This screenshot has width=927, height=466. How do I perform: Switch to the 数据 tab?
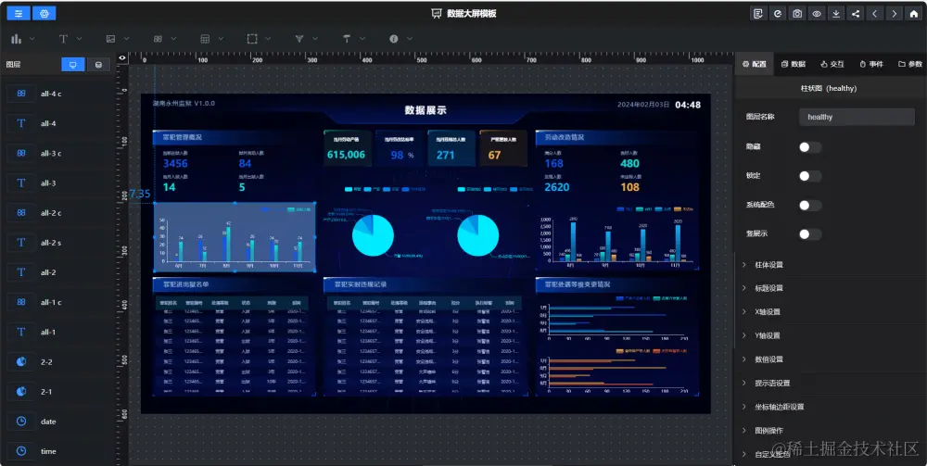(794, 64)
